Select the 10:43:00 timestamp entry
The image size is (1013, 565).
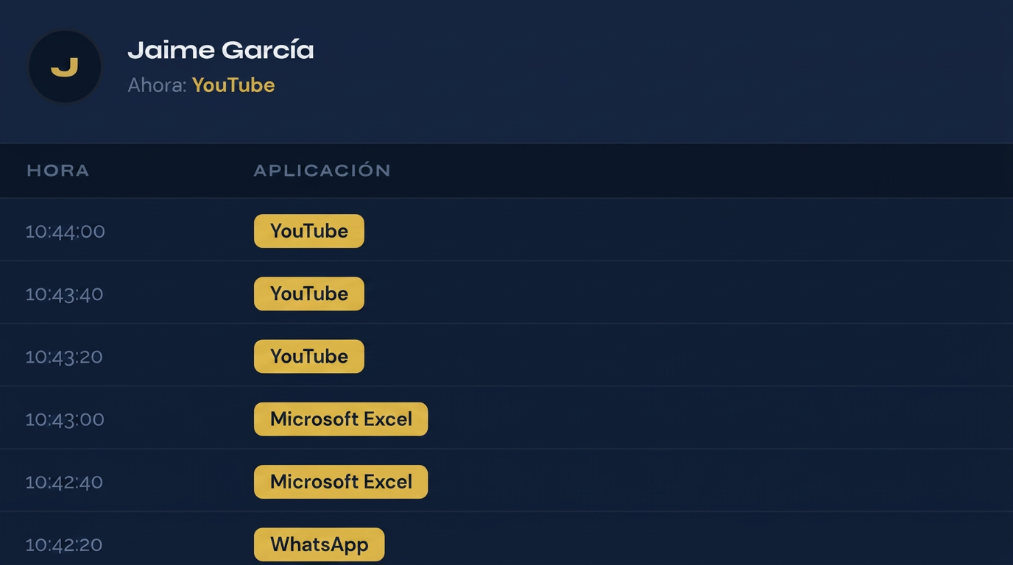pos(65,419)
